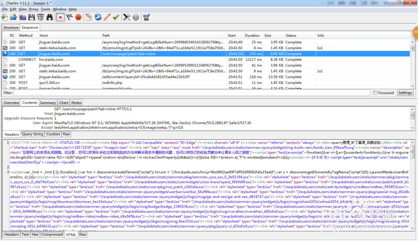Open the request Raw tab

(x=66, y=134)
